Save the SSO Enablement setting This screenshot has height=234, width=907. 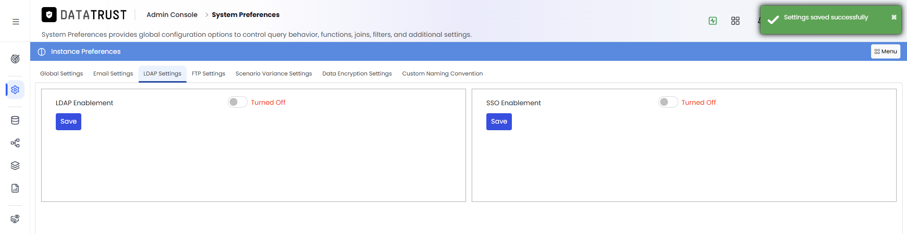499,122
